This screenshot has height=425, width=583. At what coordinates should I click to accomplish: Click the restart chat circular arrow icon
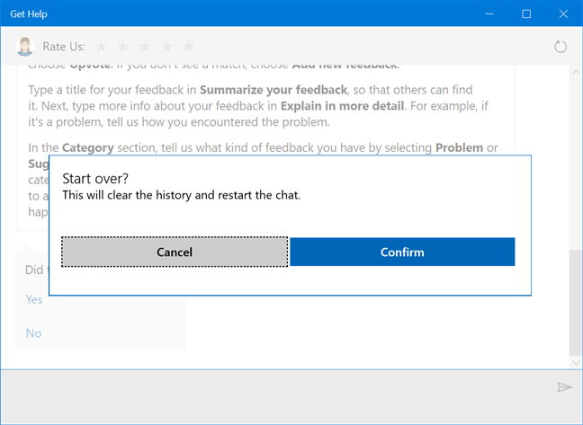561,47
